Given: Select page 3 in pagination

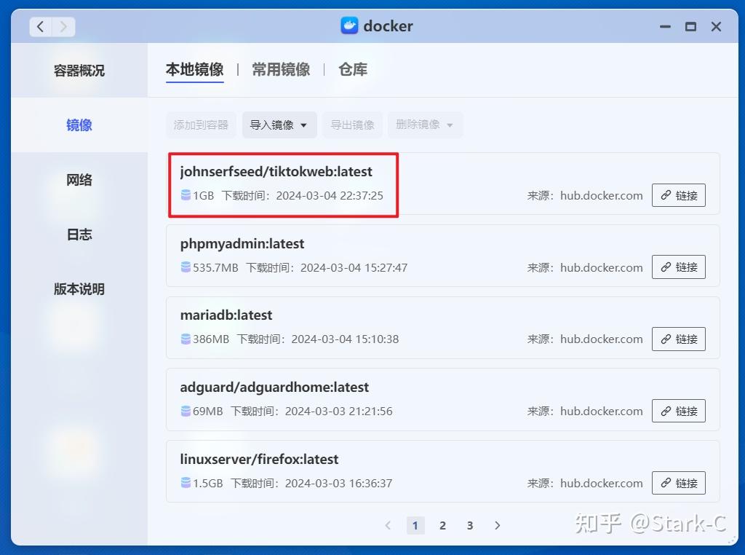Looking at the screenshot, I should [x=469, y=525].
